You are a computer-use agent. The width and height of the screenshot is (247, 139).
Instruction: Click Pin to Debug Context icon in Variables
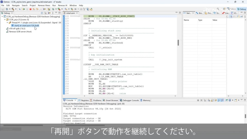[242, 17]
